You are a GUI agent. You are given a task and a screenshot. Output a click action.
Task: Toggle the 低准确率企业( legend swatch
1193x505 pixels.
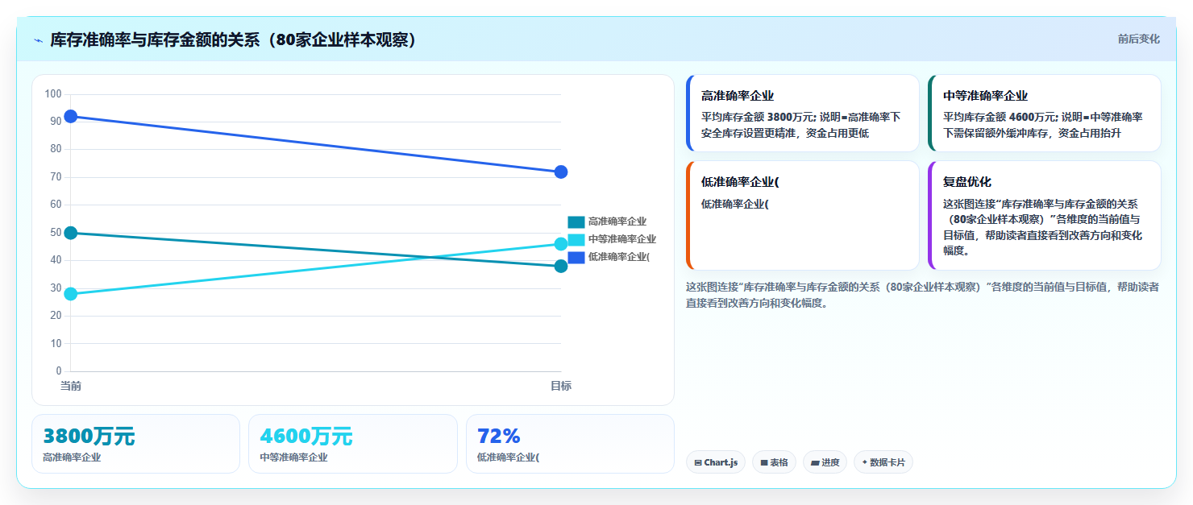click(x=576, y=257)
